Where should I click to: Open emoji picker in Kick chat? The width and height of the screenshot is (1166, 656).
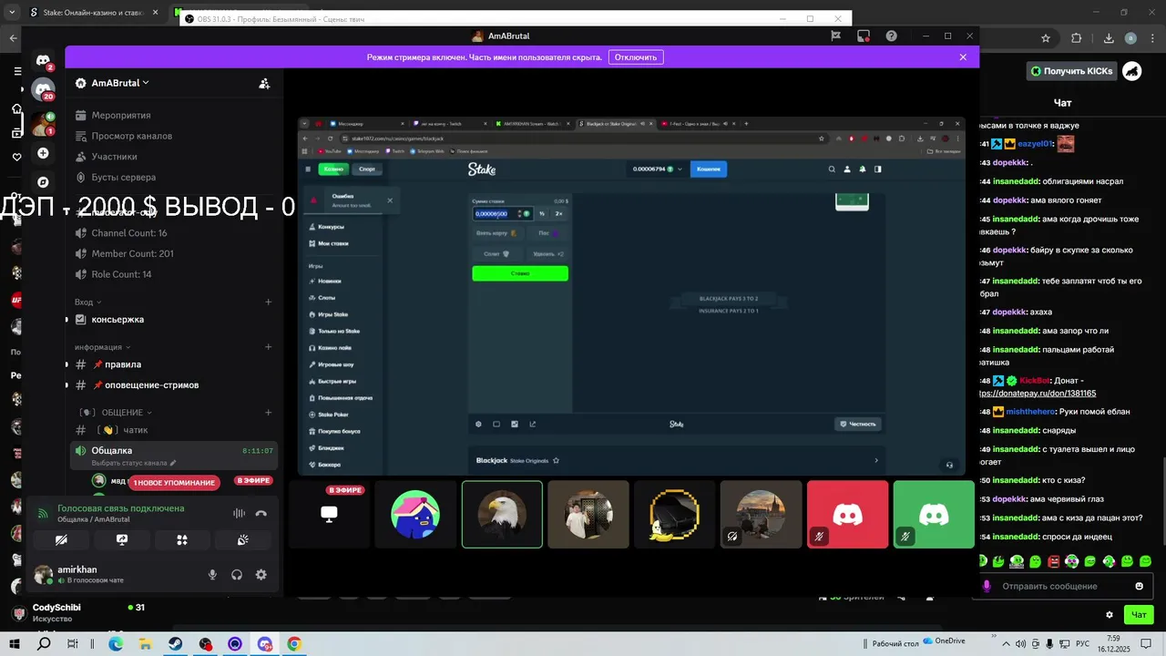click(1139, 586)
